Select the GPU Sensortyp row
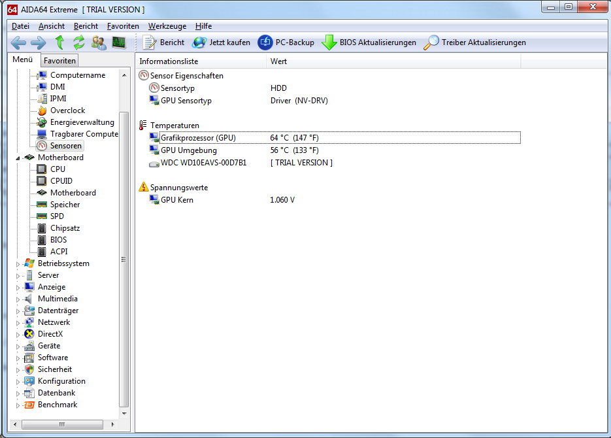This screenshot has height=438, width=611. coord(335,101)
